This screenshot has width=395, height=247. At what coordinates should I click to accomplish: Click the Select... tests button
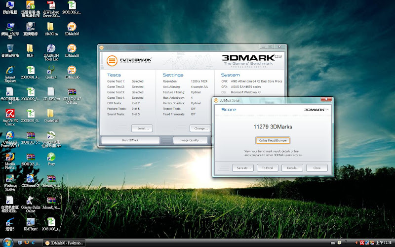click(x=142, y=128)
